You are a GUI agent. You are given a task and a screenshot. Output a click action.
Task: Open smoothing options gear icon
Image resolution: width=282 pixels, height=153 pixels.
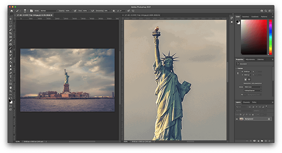point(114,11)
